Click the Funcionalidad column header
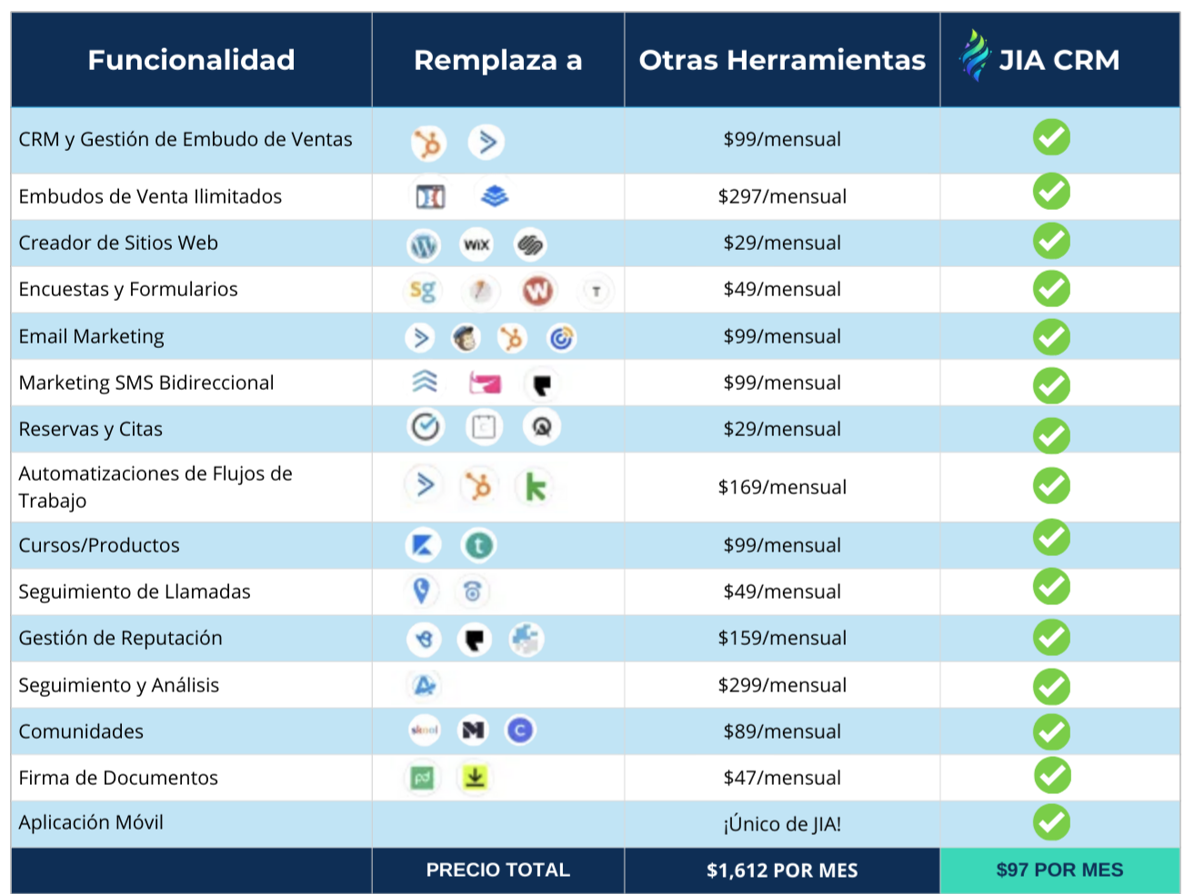Image resolution: width=1194 pixels, height=894 pixels. click(x=191, y=60)
